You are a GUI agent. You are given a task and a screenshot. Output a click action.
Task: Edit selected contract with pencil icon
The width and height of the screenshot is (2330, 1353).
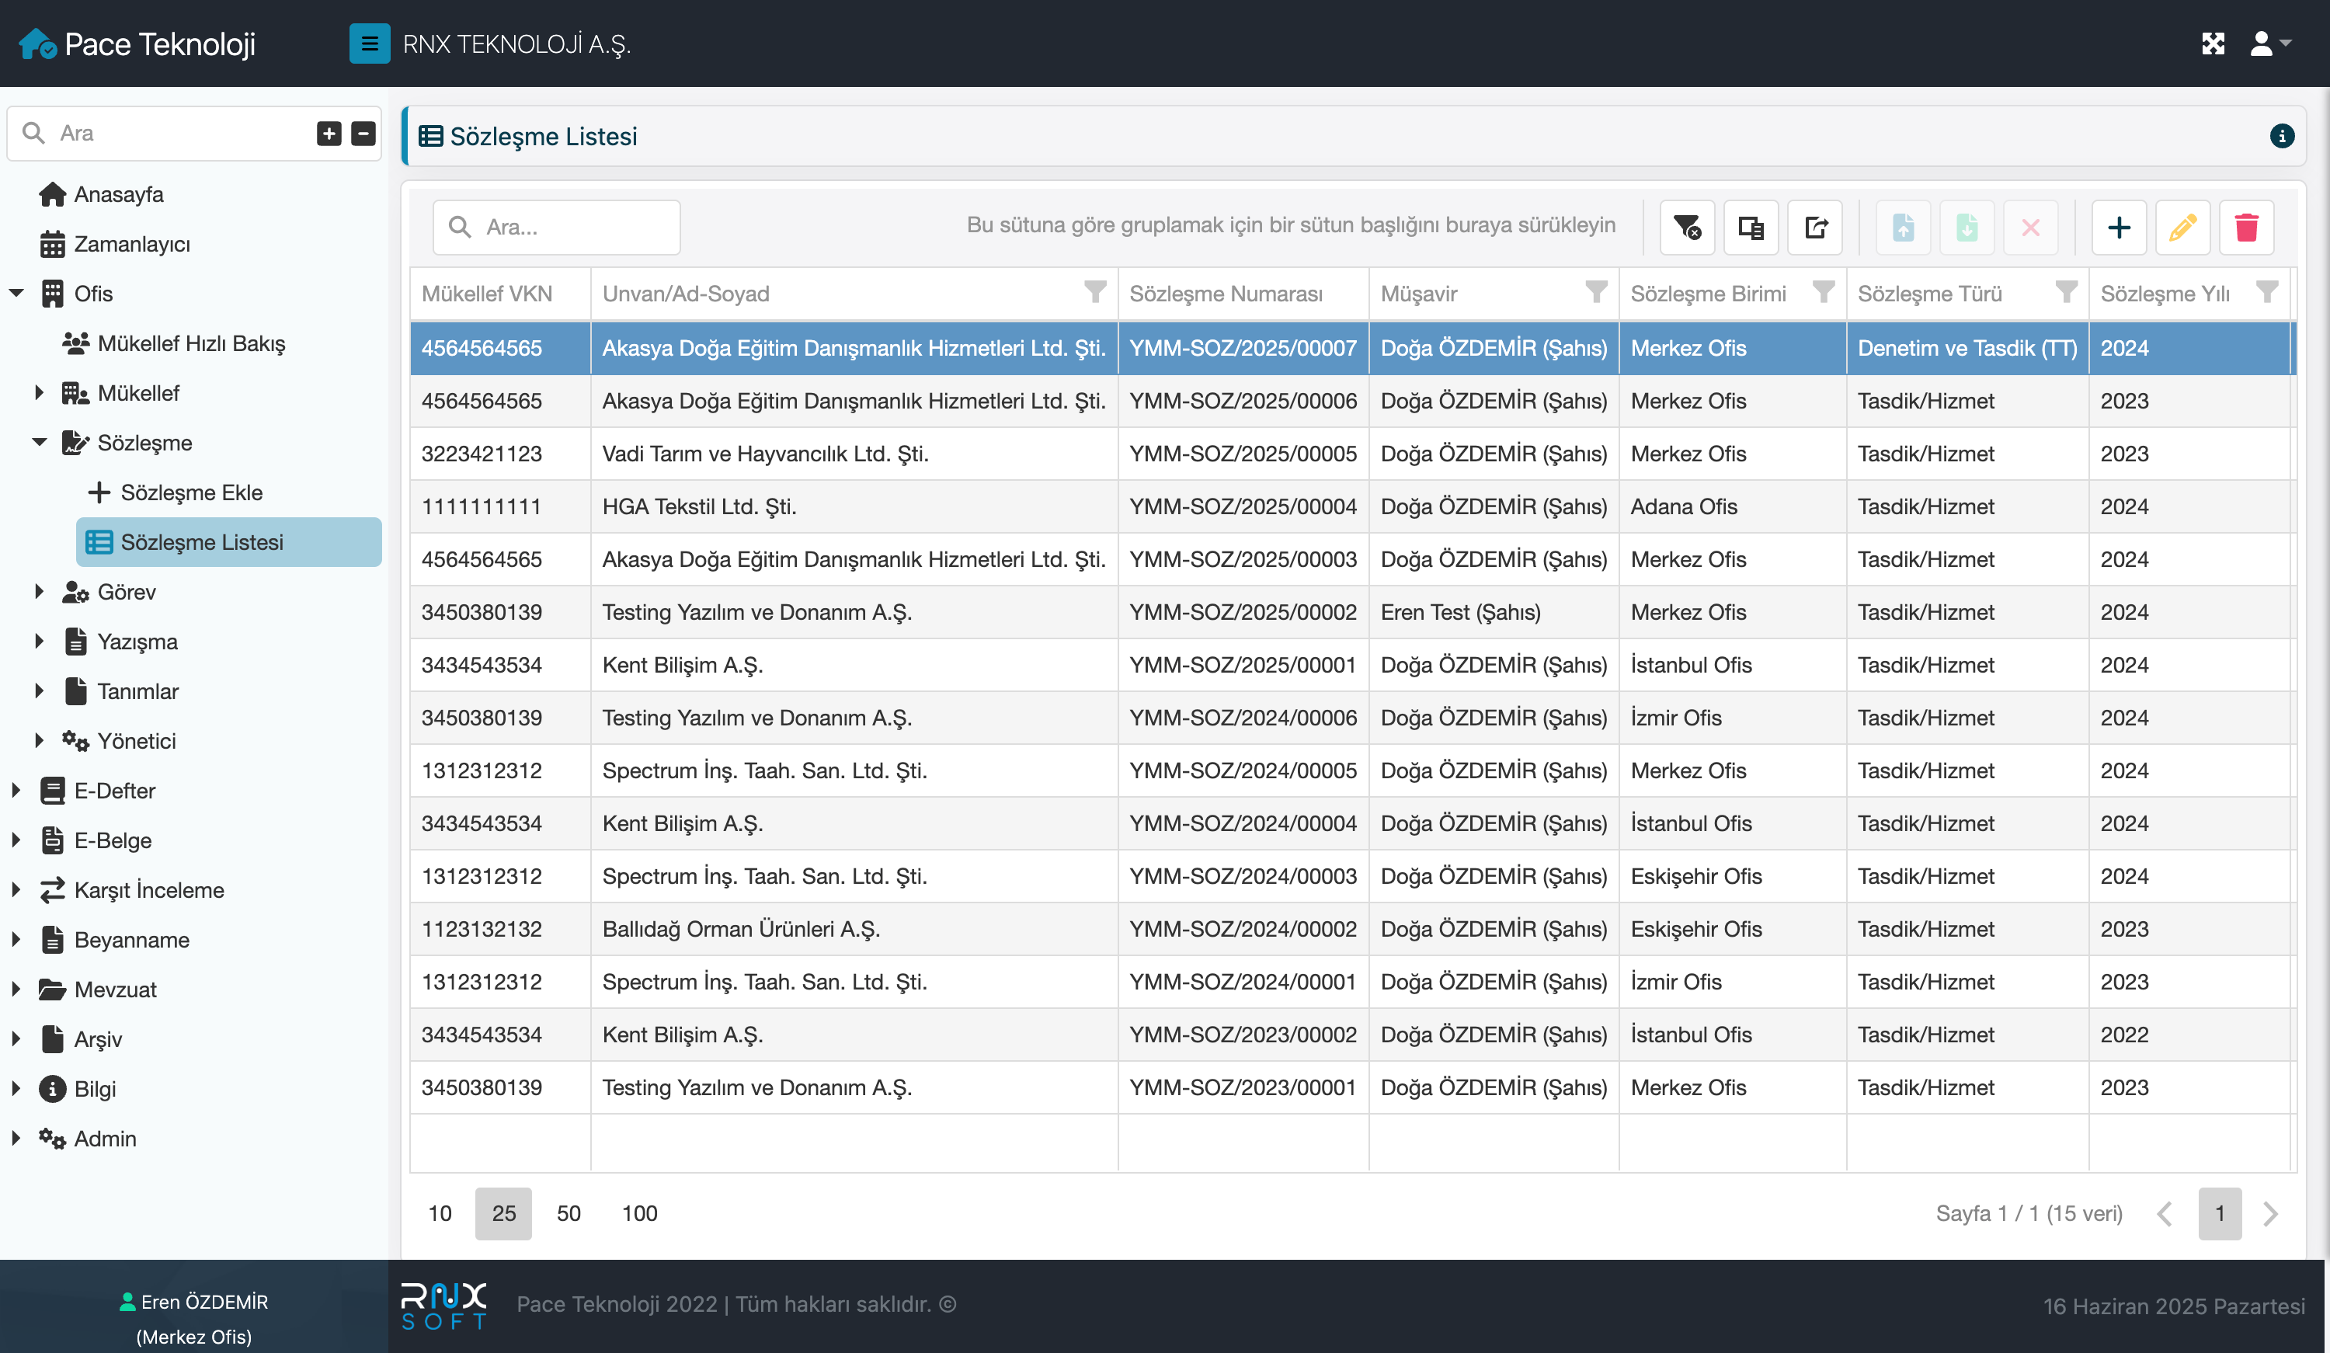2182,228
